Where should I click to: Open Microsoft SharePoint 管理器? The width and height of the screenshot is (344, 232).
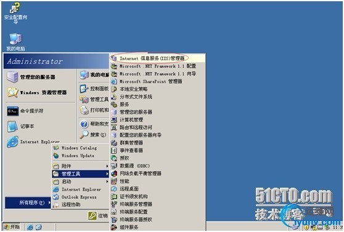[157, 81]
